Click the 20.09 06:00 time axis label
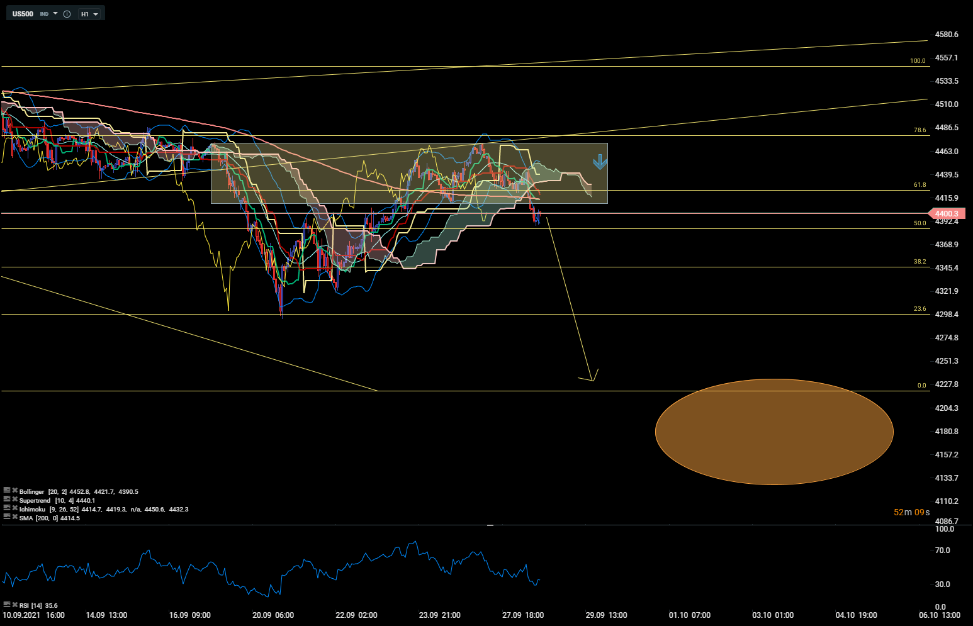973x626 pixels. pyautogui.click(x=273, y=615)
